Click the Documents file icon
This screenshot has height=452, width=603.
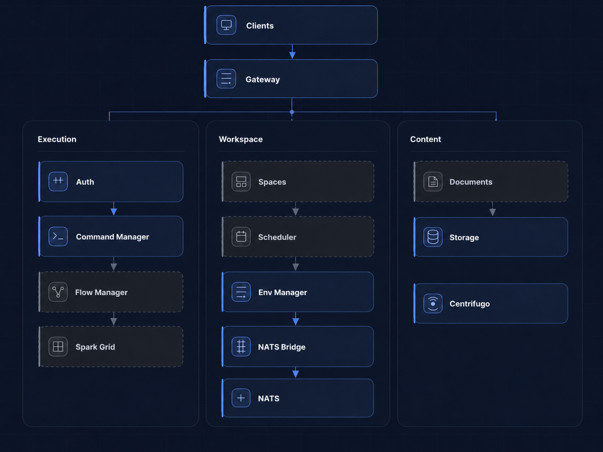433,181
